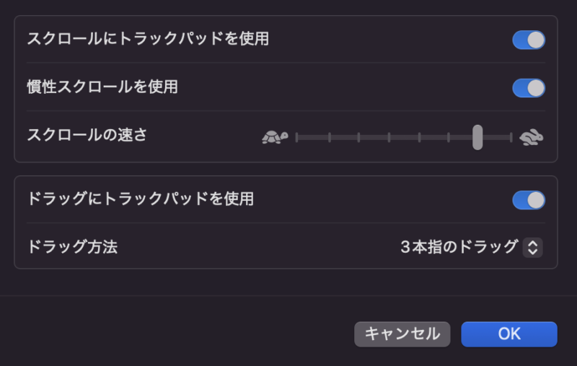Disable the 慣性スクロールを使用 switch
Image resolution: width=577 pixels, height=366 pixels.
[x=529, y=88]
